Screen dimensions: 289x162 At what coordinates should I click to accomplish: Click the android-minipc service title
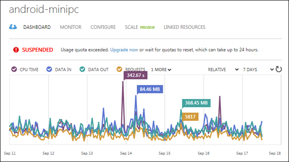point(44,9)
